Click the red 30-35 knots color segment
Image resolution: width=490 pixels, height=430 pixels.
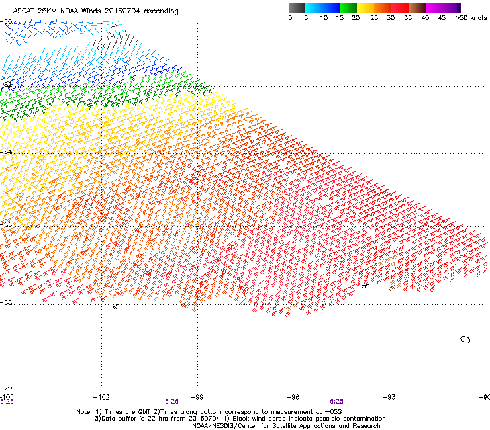pos(400,8)
